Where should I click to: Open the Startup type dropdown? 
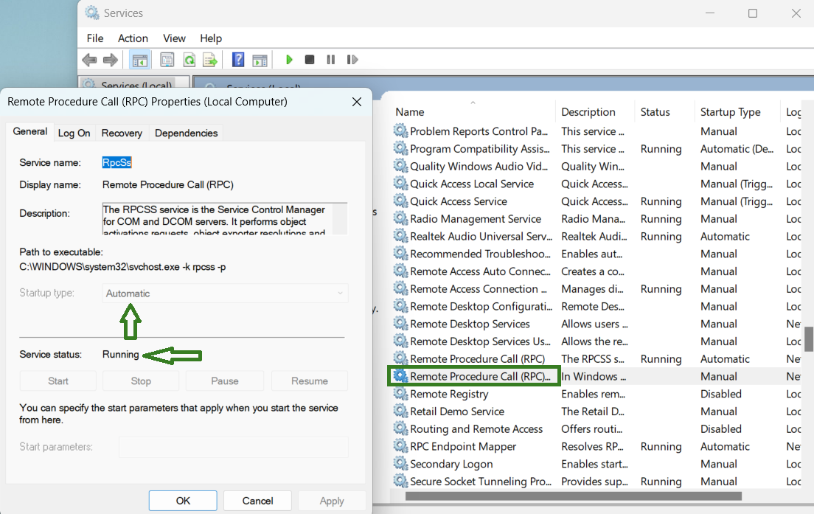225,294
